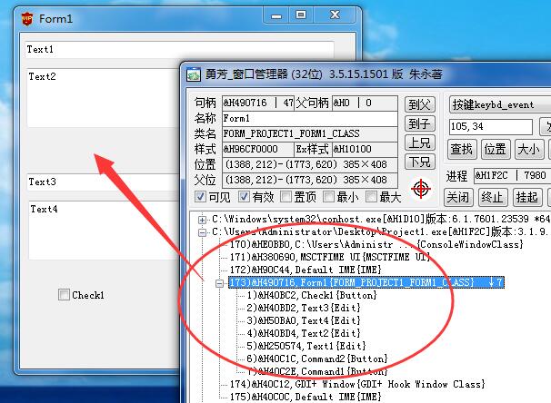Select tree row 175) Default IME
Viewport: 551px width, 403px height.
coord(306,397)
